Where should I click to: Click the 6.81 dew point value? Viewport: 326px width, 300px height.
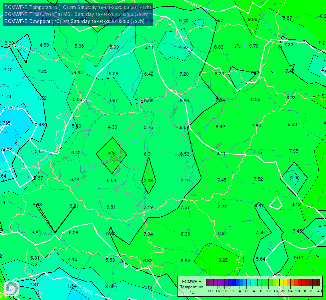tap(111, 207)
